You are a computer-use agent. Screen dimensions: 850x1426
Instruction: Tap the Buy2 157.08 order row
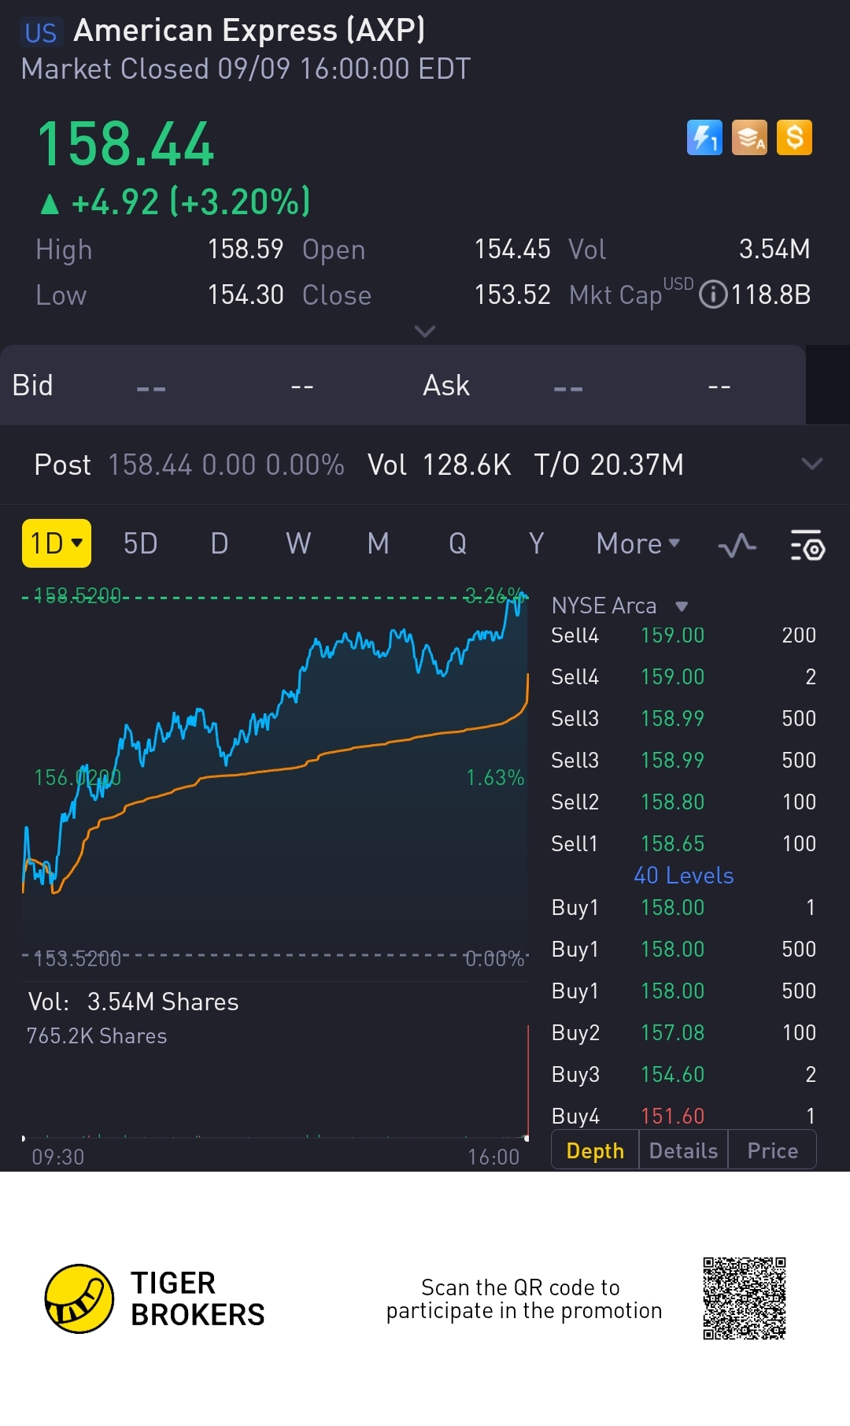tap(683, 1032)
